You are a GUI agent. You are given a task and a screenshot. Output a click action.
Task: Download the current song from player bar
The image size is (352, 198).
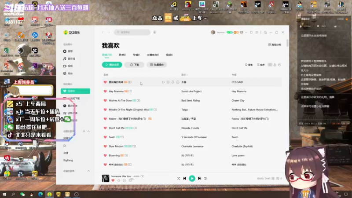[119, 180]
